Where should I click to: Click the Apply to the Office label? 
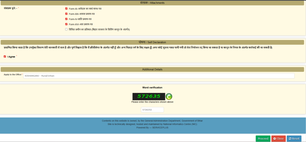[x=13, y=74]
